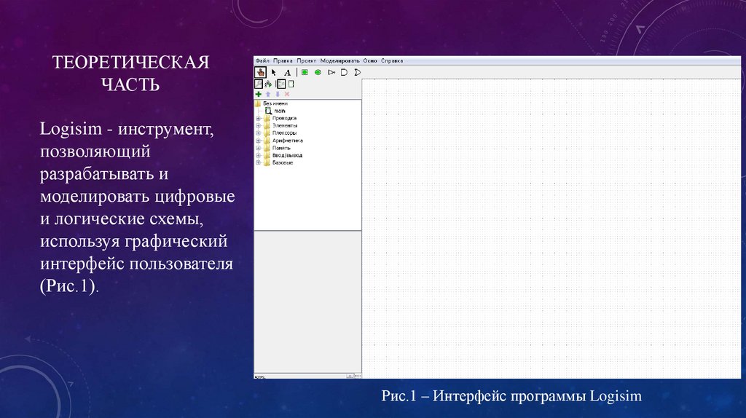The image size is (746, 418).
Task: Select the Без имени project root
Action: click(275, 103)
